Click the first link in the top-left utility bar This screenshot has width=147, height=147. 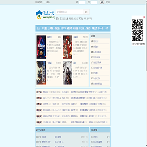click(x=39, y=2)
